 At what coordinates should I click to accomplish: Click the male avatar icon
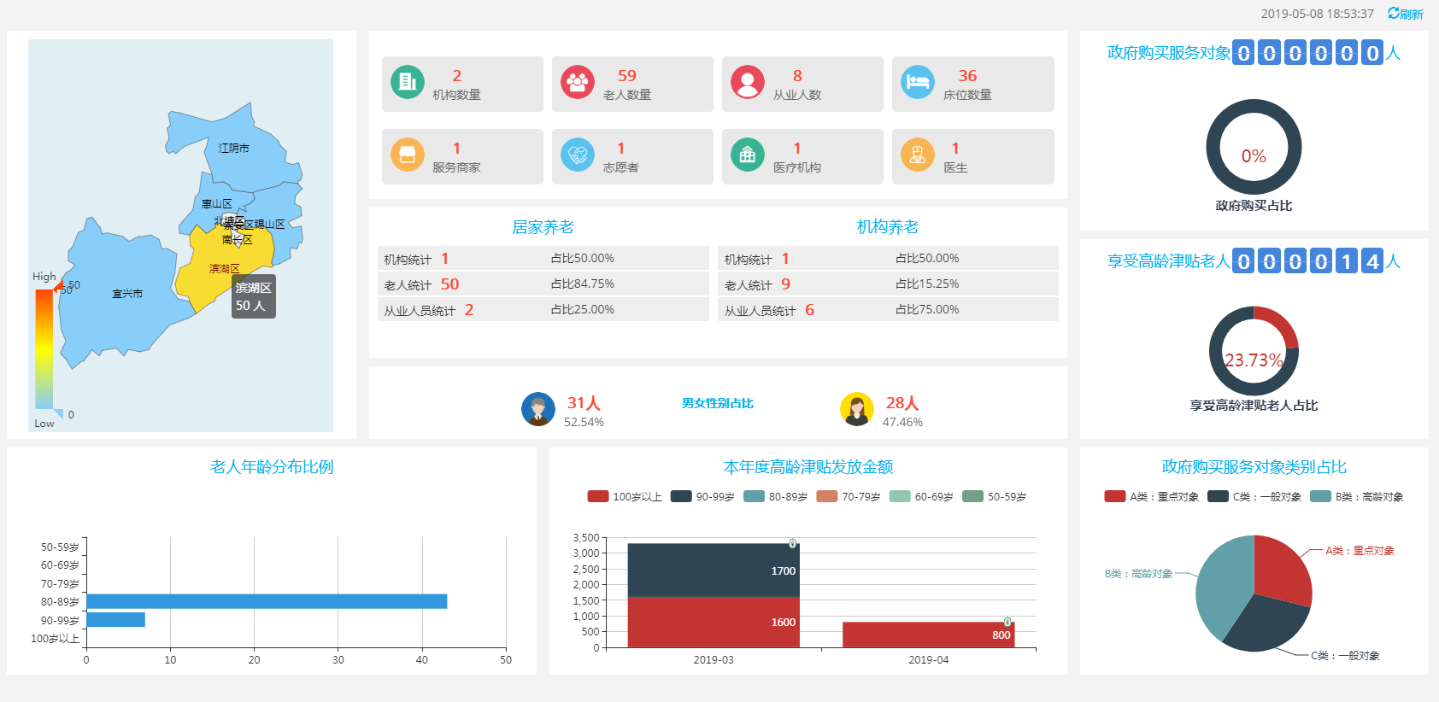pos(538,409)
